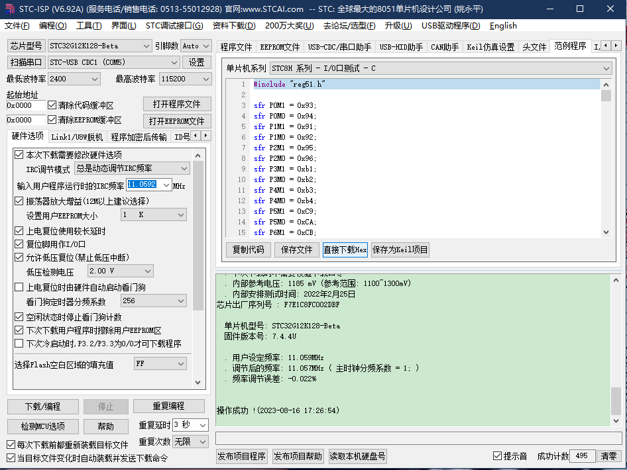The height and width of the screenshot is (470, 627).
Task: Click log output vertical scrollbar thumb
Action: (x=616, y=401)
